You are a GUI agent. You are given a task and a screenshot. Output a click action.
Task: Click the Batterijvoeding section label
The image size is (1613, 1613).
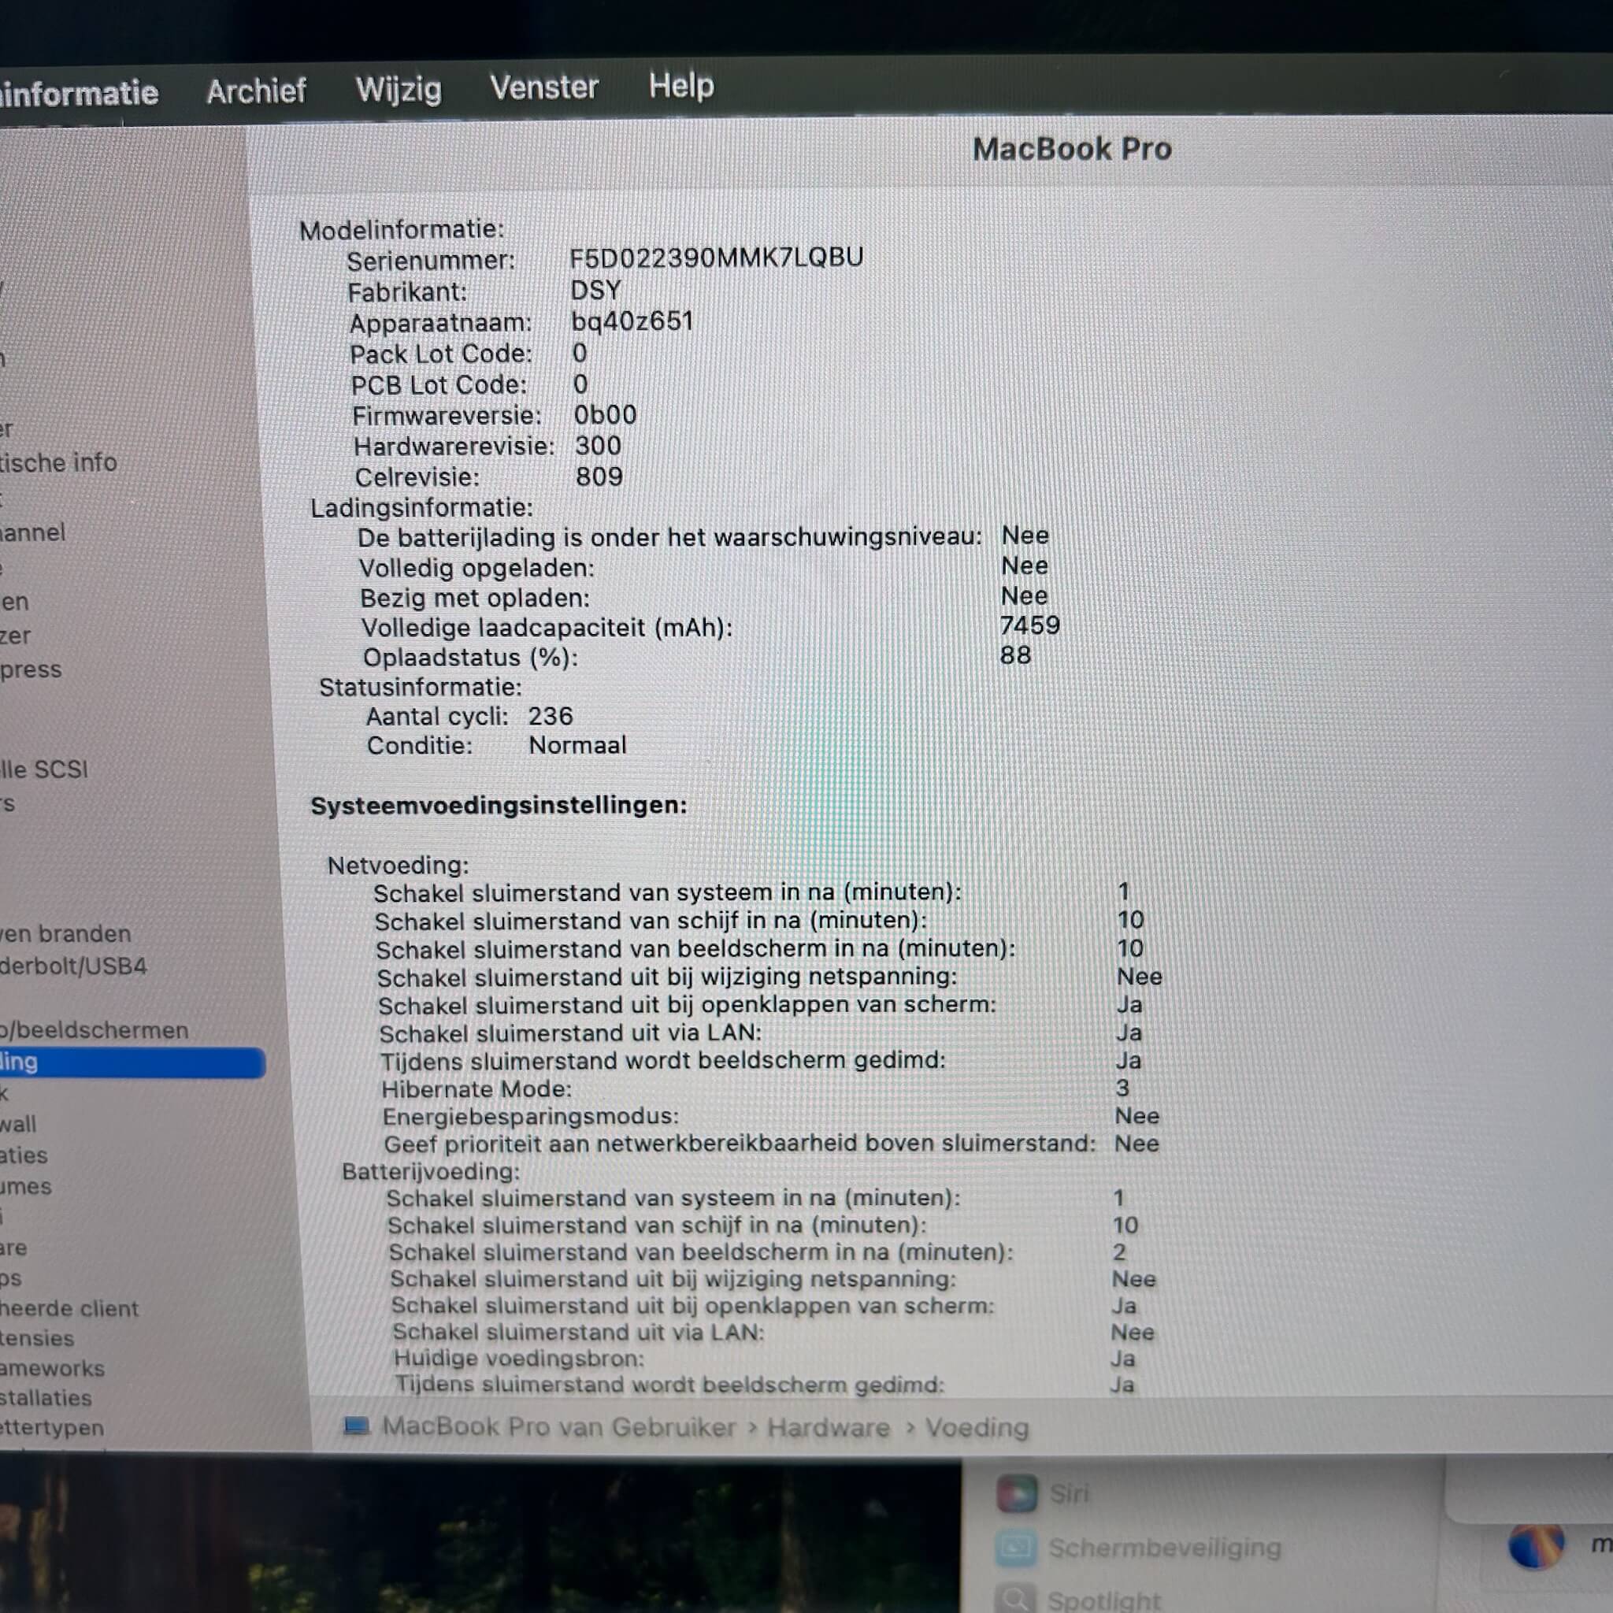pos(431,1172)
